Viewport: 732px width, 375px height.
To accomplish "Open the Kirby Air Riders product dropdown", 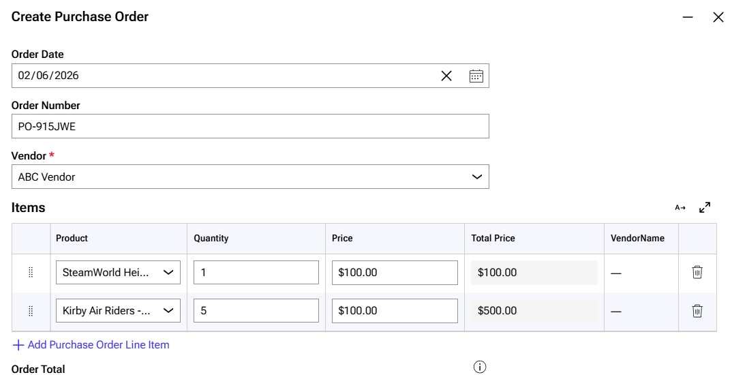I will click(x=168, y=311).
